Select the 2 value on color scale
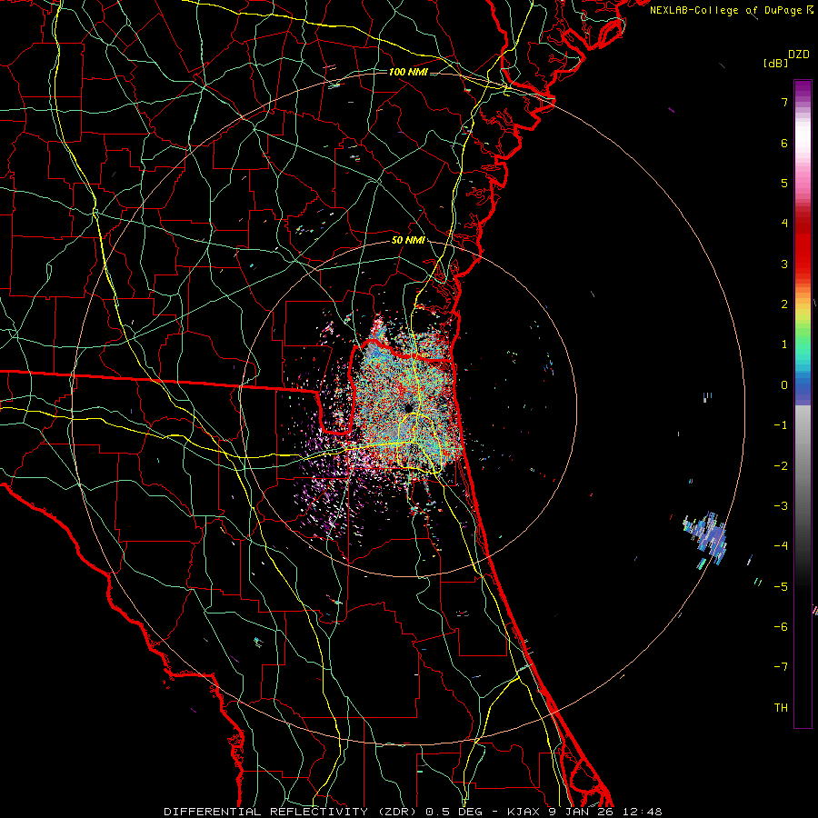 784,304
